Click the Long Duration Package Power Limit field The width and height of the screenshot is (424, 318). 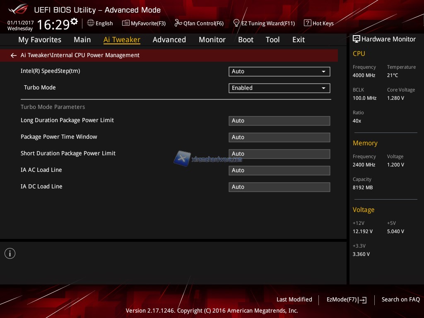click(x=279, y=121)
